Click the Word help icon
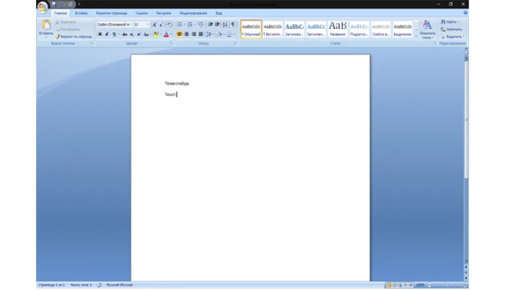 pos(466,13)
